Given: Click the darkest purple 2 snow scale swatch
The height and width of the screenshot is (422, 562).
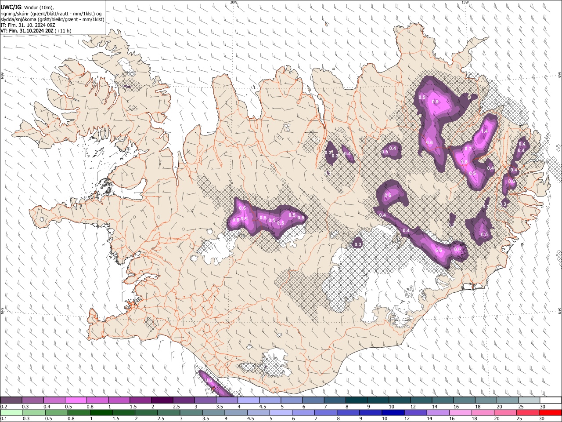Looking at the screenshot, I should tap(162, 400).
